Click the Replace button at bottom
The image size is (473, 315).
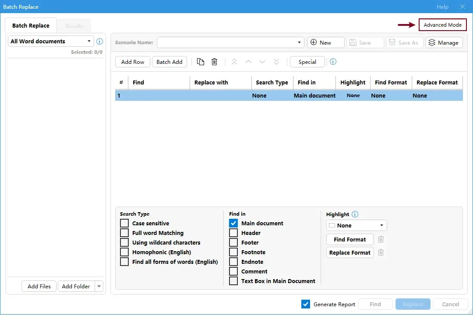(x=413, y=304)
